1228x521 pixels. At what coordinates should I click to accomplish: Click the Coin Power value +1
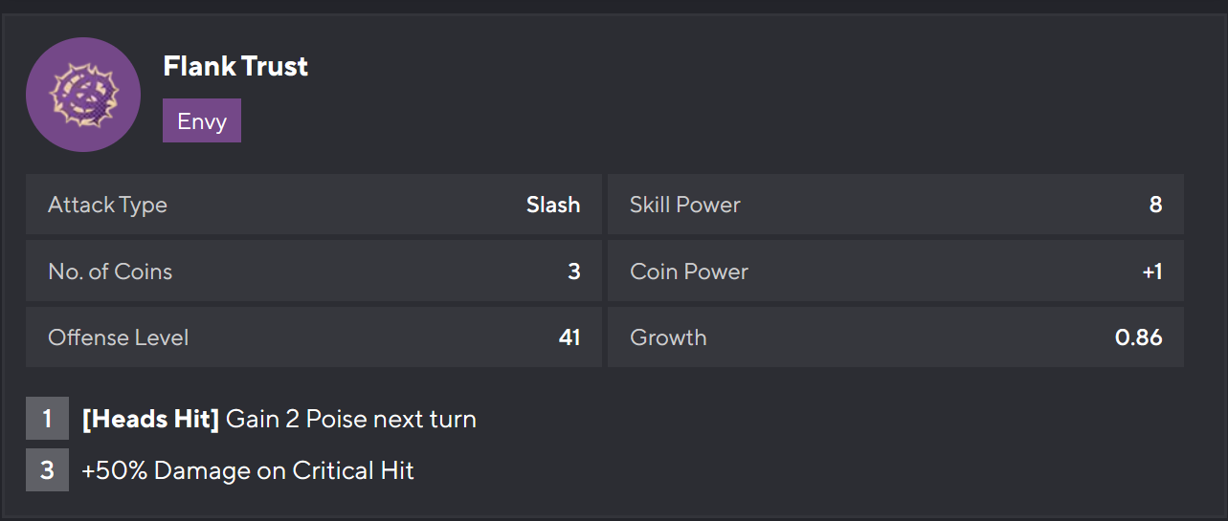pyautogui.click(x=1151, y=271)
